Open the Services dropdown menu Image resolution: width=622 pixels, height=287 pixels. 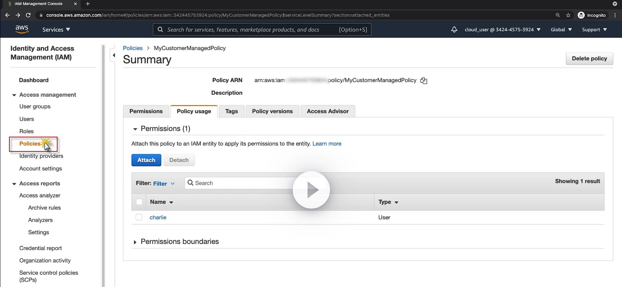(56, 29)
